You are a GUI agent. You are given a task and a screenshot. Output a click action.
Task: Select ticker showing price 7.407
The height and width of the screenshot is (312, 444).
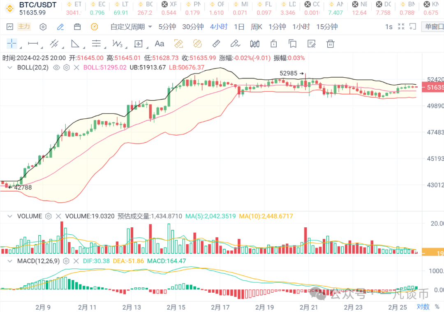[335, 9]
